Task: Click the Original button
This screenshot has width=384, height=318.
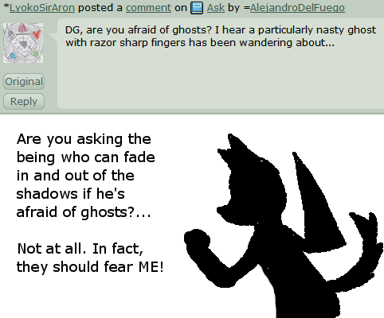Action: click(24, 81)
